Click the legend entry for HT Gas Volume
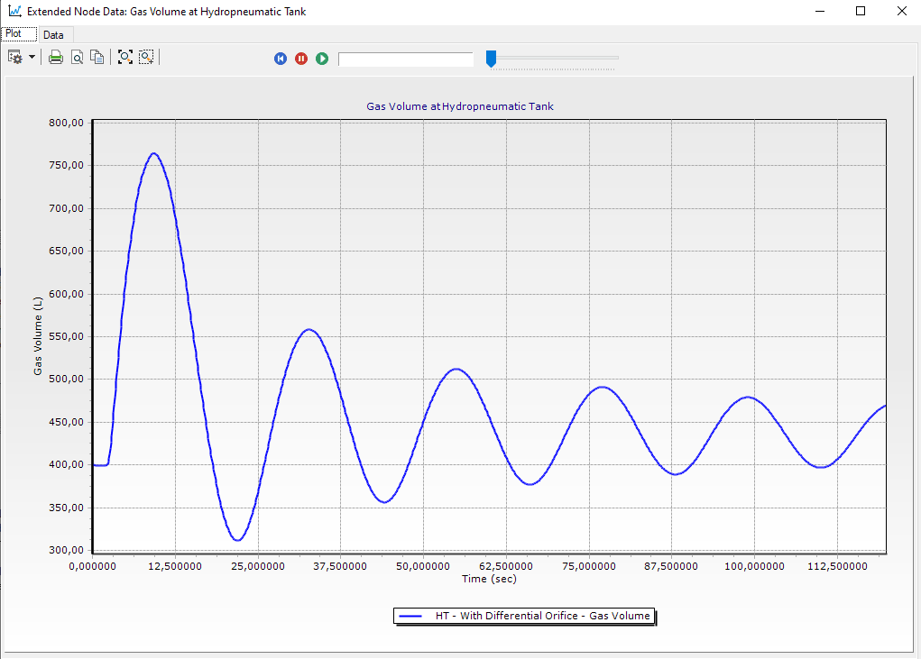921x659 pixels. click(x=524, y=616)
